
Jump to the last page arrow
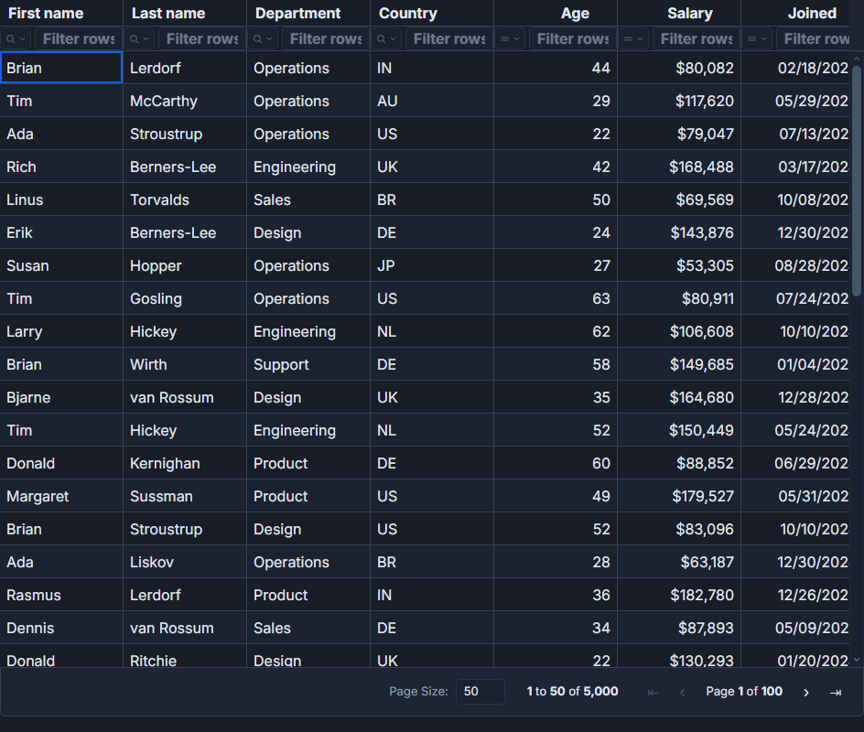(836, 693)
